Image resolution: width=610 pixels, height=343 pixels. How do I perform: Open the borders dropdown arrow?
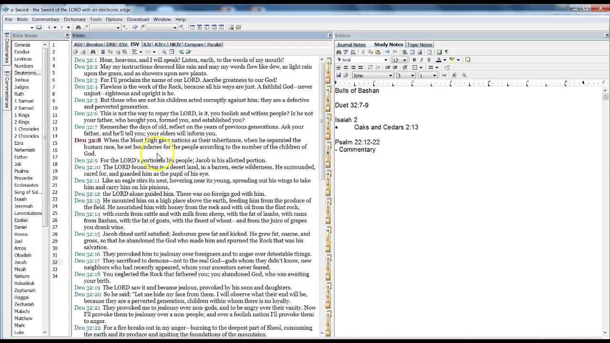pyautogui.click(x=421, y=67)
